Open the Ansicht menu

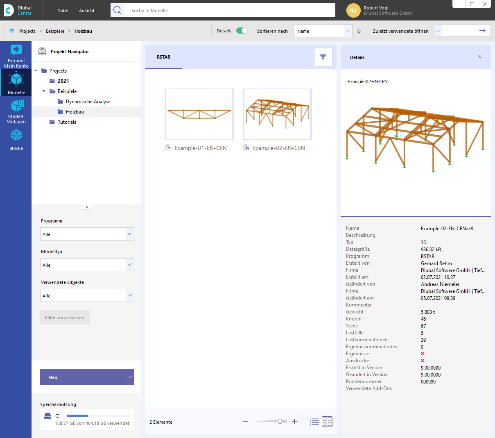click(86, 10)
